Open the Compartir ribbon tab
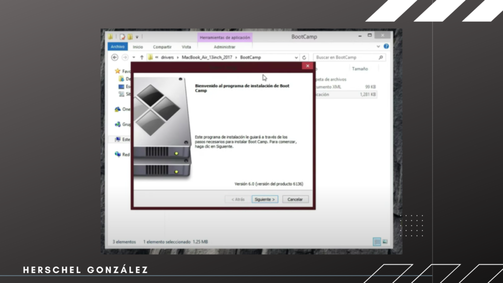This screenshot has width=503, height=283. coord(162,47)
